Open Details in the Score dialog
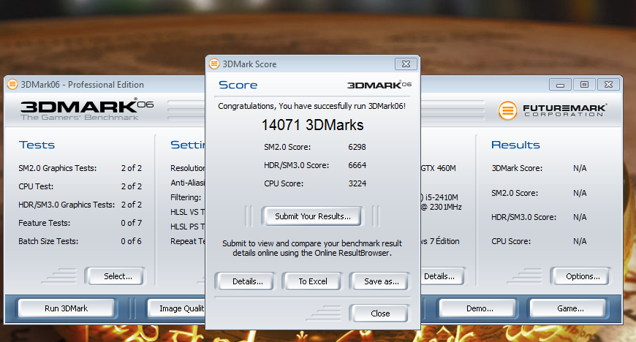The height and width of the screenshot is (342, 636). pyautogui.click(x=243, y=281)
